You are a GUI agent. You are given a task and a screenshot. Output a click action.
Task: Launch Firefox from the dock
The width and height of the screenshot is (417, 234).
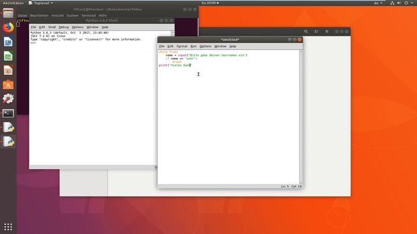(x=8, y=27)
